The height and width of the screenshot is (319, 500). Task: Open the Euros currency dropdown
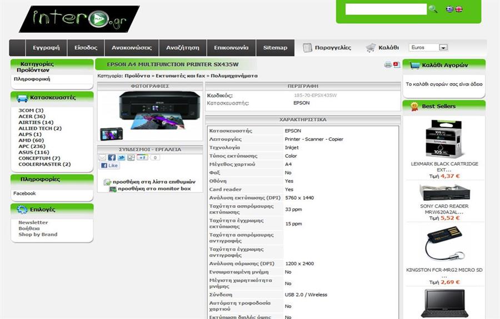428,48
